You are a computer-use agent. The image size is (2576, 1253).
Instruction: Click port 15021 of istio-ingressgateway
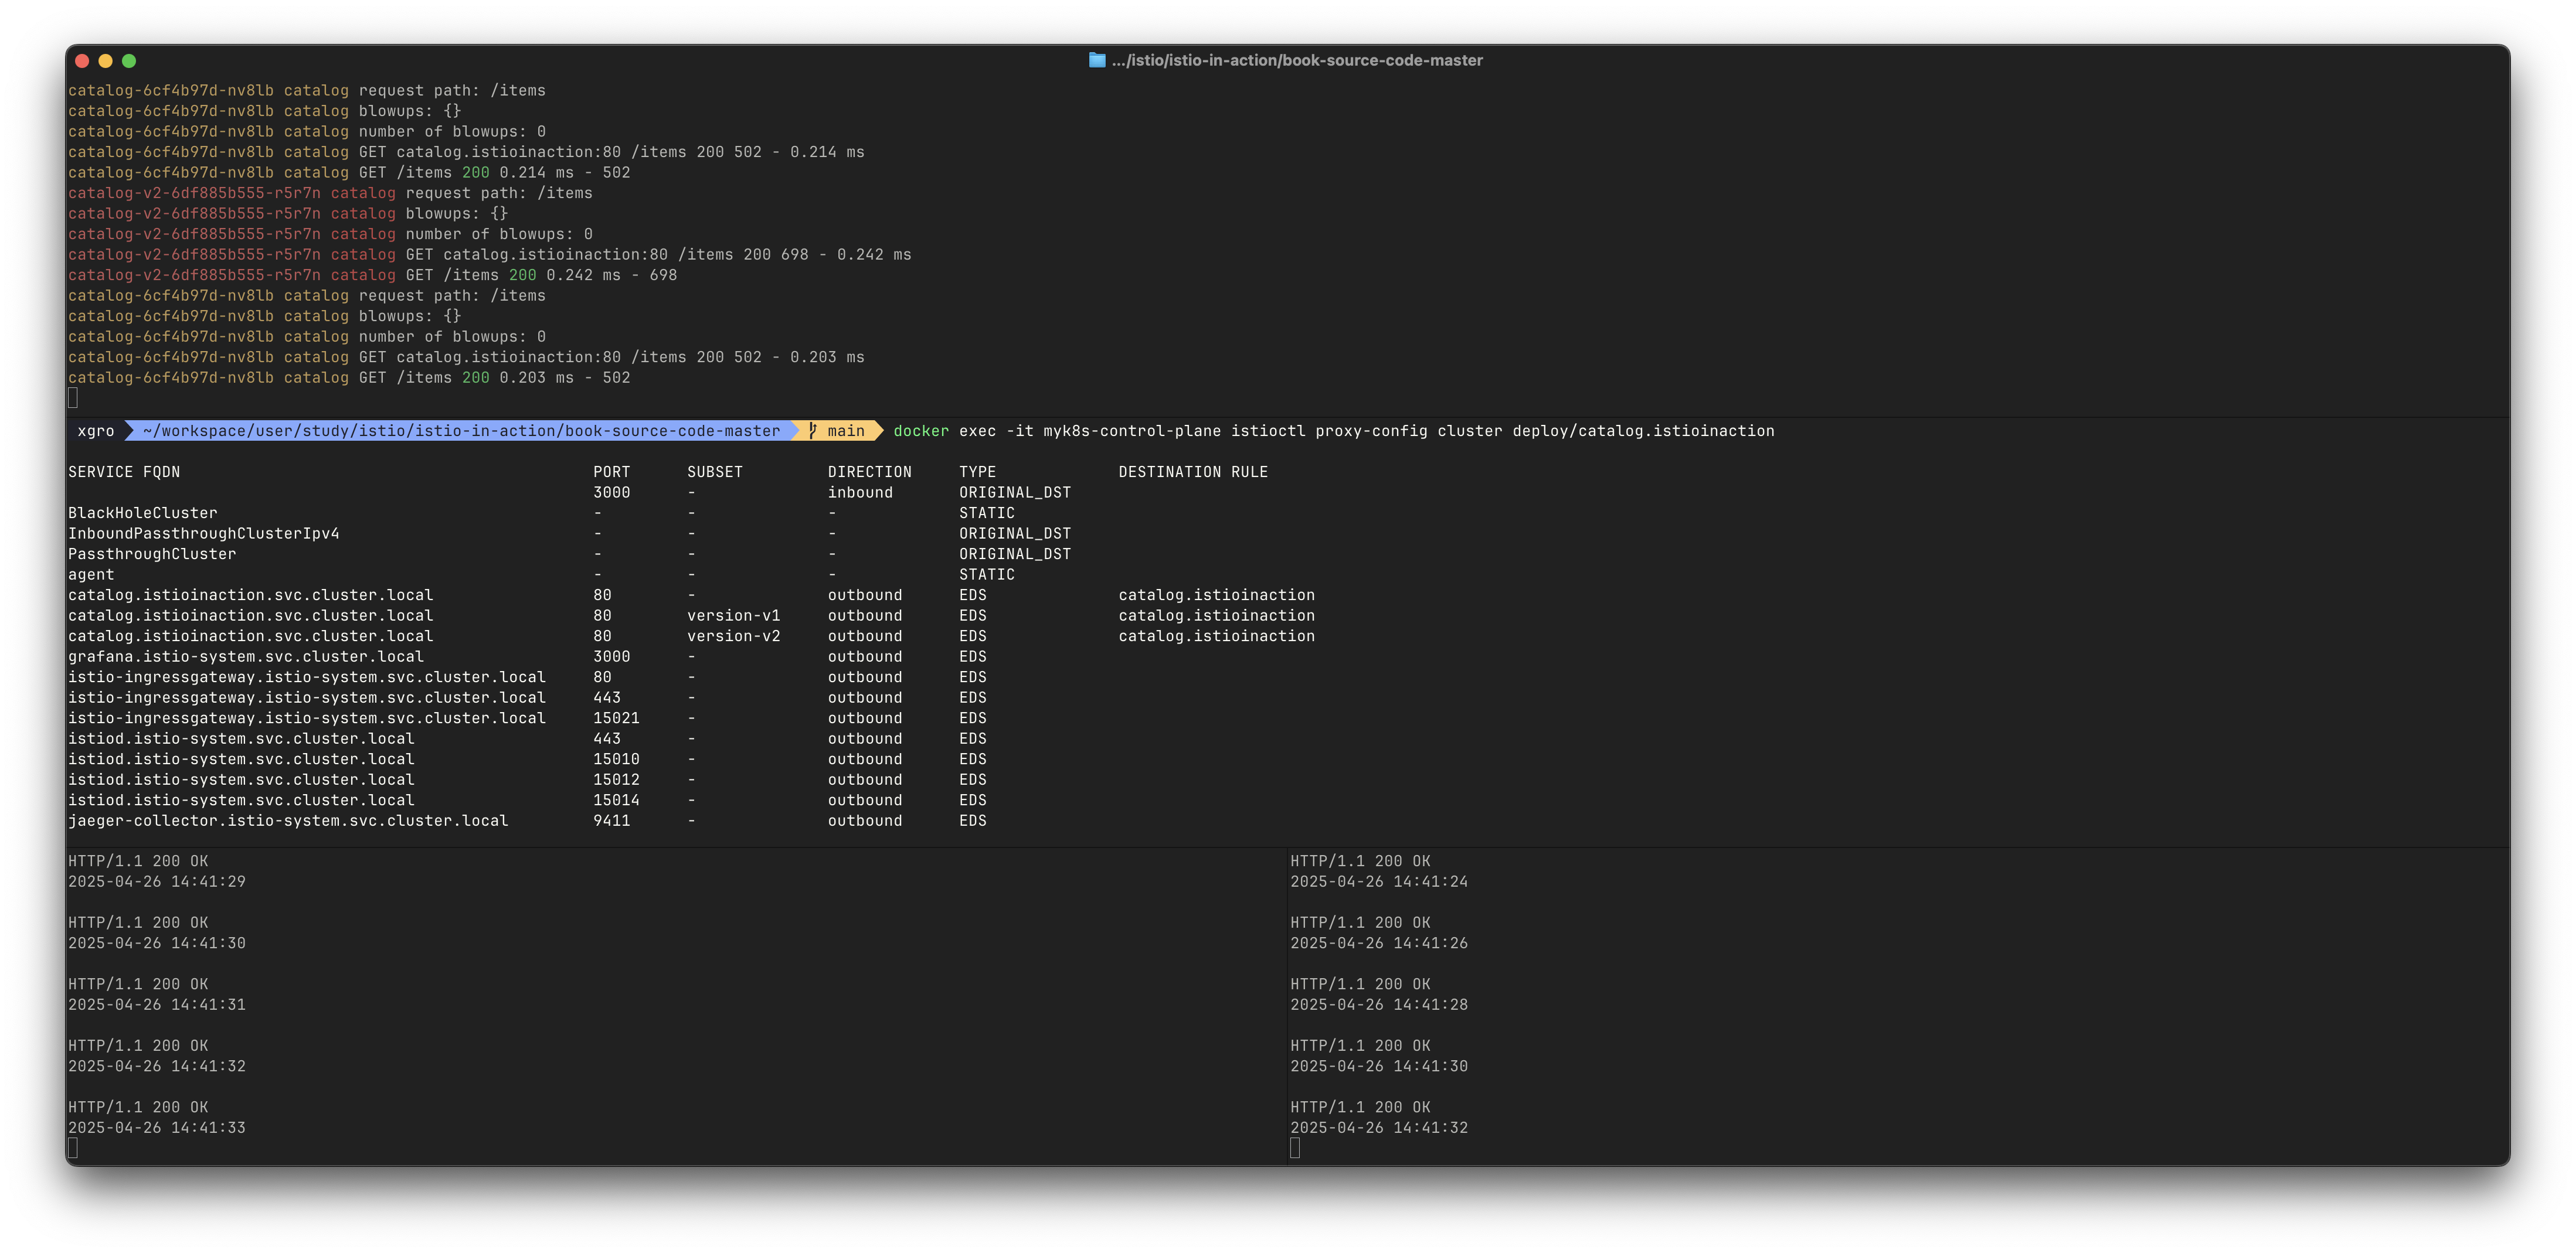point(616,718)
